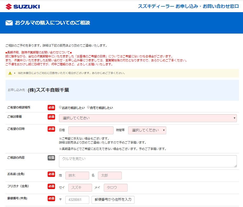The image size is (243, 207).
Task: Click the 'ご検討車種' label
Action: tap(14, 117)
